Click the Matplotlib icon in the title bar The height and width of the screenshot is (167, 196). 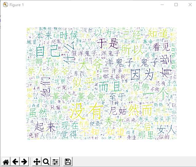click(x=5, y=5)
